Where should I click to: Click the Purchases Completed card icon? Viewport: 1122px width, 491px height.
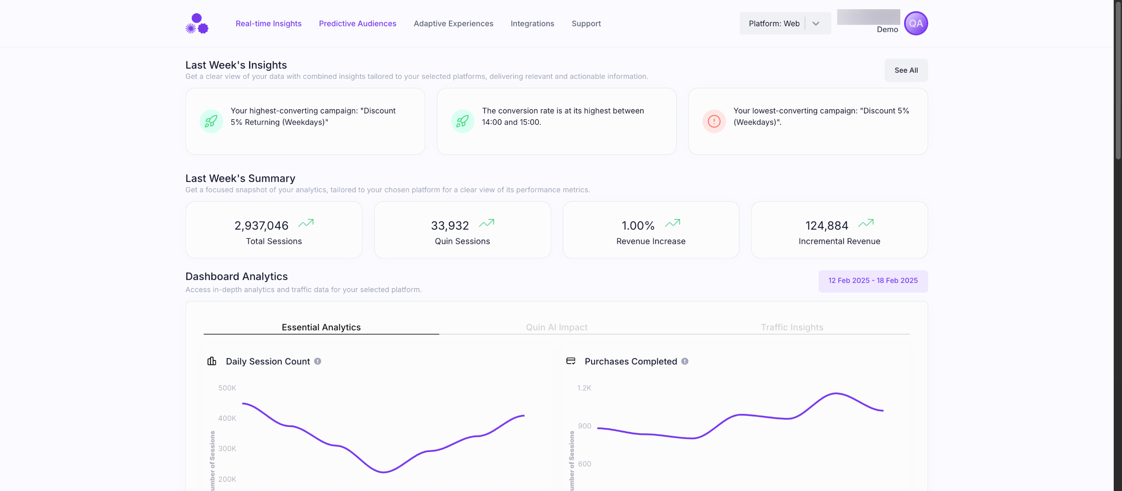570,361
